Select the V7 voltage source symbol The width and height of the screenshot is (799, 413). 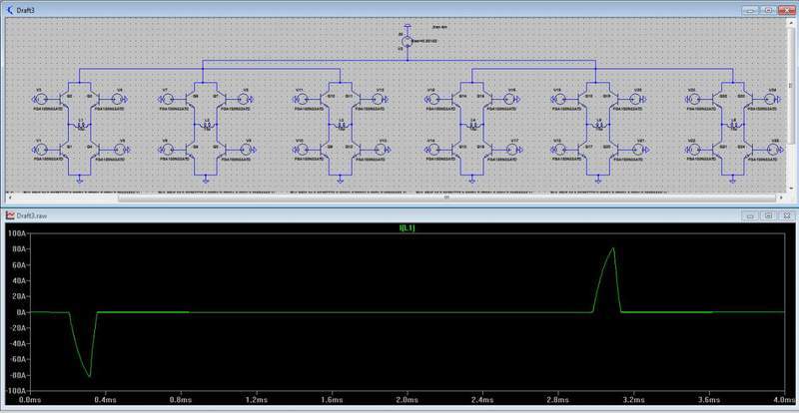click(166, 98)
